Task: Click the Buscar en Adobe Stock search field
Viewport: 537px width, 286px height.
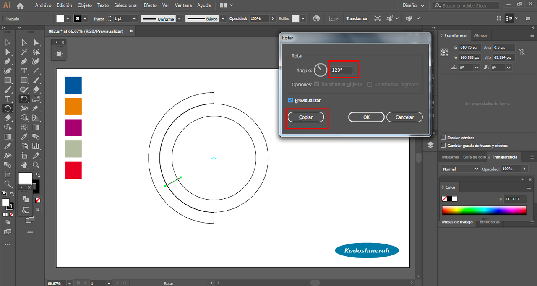Action: (x=466, y=5)
